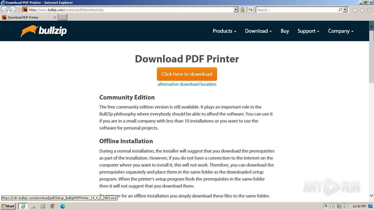
Task: Click the orange Click here to download button
Action: pos(187,74)
